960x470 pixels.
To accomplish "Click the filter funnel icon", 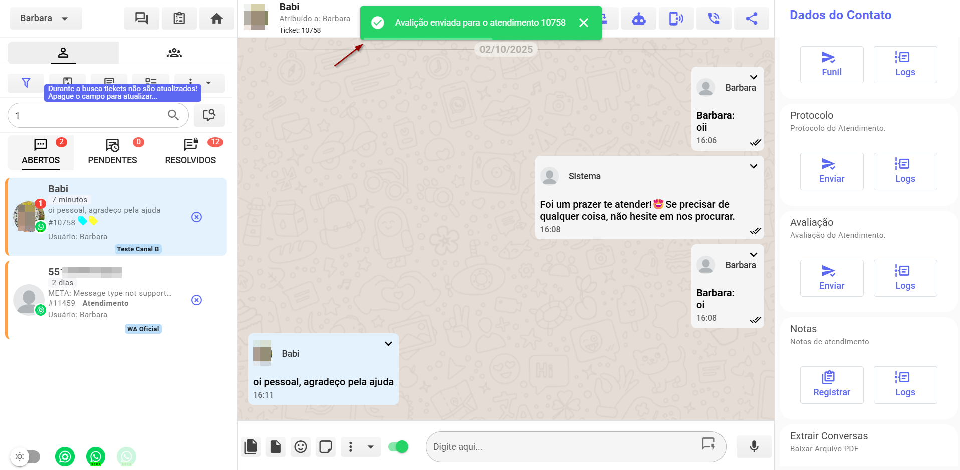I will click(x=26, y=83).
